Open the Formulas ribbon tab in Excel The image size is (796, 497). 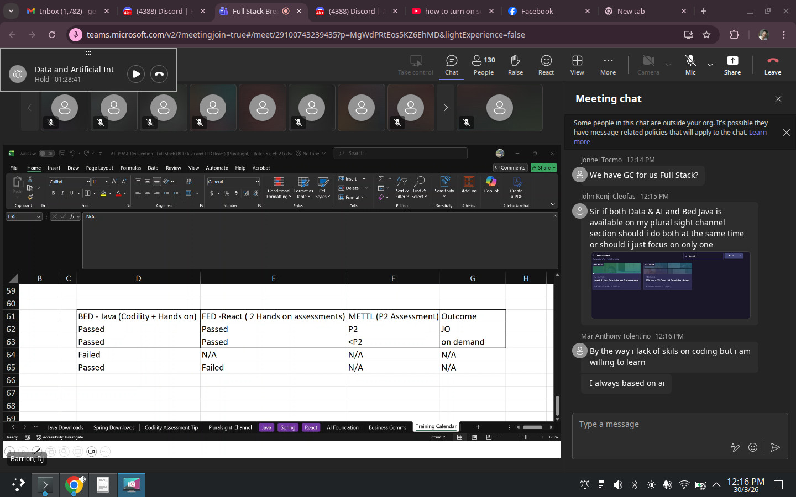pyautogui.click(x=130, y=168)
